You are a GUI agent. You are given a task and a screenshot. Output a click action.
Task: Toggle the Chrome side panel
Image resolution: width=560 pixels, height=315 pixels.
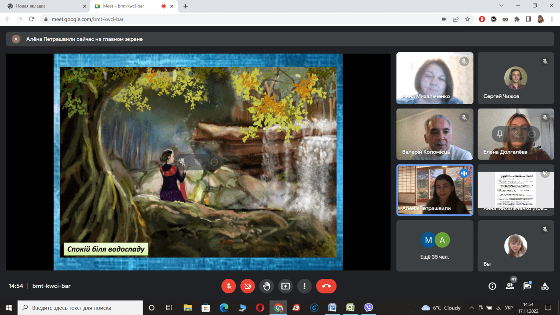coord(529,19)
